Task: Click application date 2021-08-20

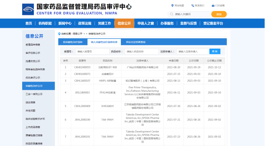Action: pyautogui.click(x=174, y=67)
